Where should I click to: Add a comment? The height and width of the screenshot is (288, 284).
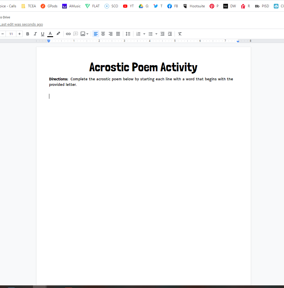[x=76, y=34]
